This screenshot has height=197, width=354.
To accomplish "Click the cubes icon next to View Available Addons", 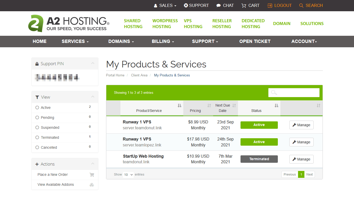I will click(x=92, y=185).
